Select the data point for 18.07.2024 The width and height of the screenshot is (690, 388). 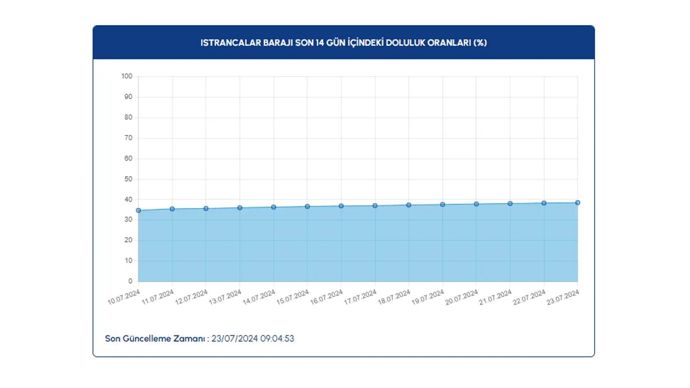click(408, 205)
